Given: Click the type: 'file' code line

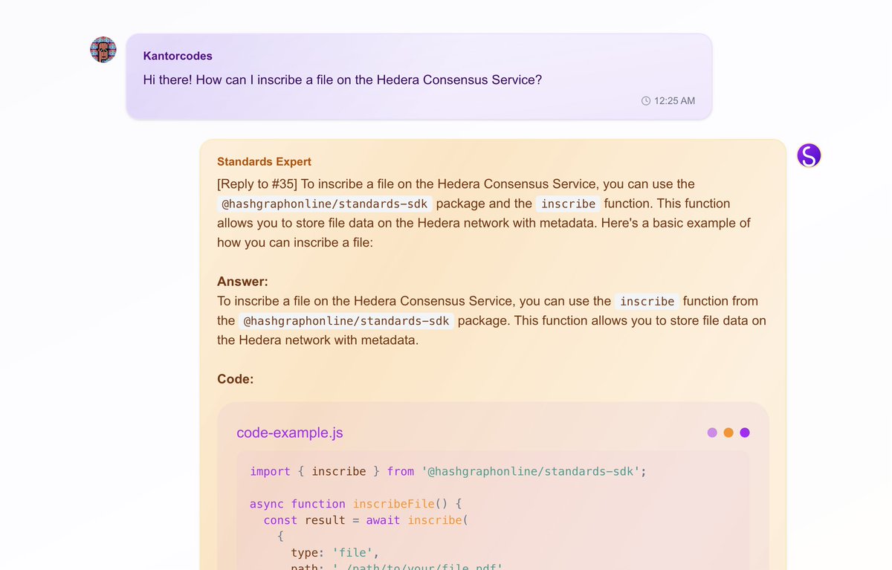Looking at the screenshot, I should [334, 553].
